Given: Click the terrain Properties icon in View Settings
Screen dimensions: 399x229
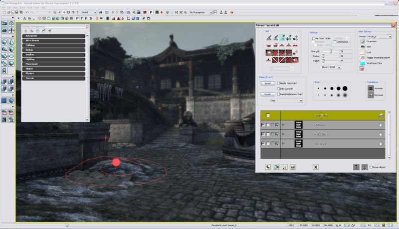Looking at the screenshot, I should (x=363, y=41).
